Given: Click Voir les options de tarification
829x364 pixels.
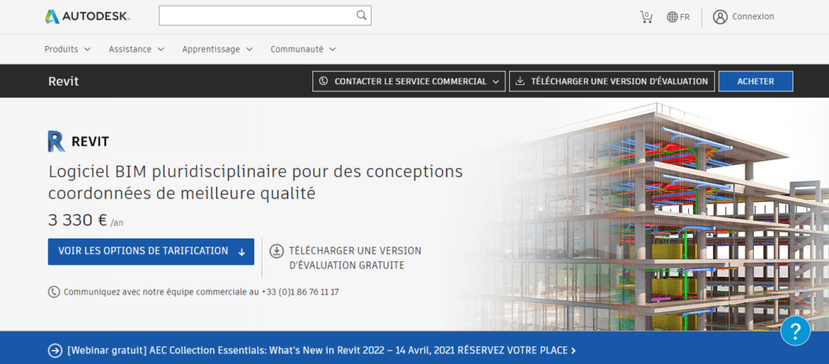Looking at the screenshot, I should [151, 252].
